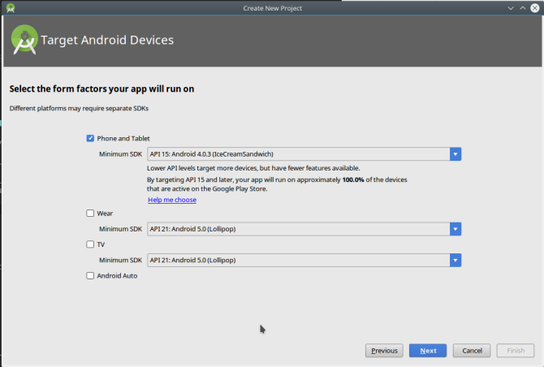Open the Phone and Tablet Minimum SDK dropdown
The height and width of the screenshot is (367, 544).
pyautogui.click(x=455, y=153)
